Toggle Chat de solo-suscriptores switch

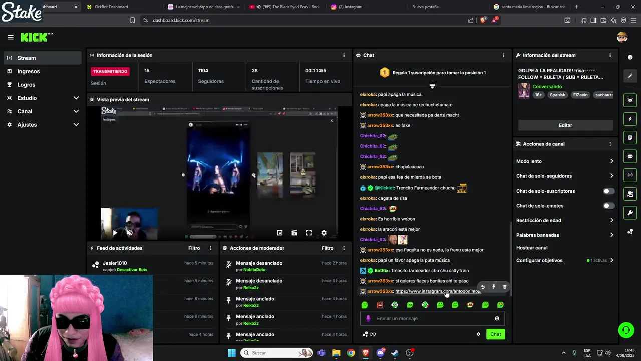[x=608, y=191]
